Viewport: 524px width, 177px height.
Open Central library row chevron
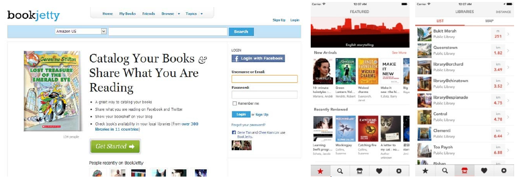(508, 117)
